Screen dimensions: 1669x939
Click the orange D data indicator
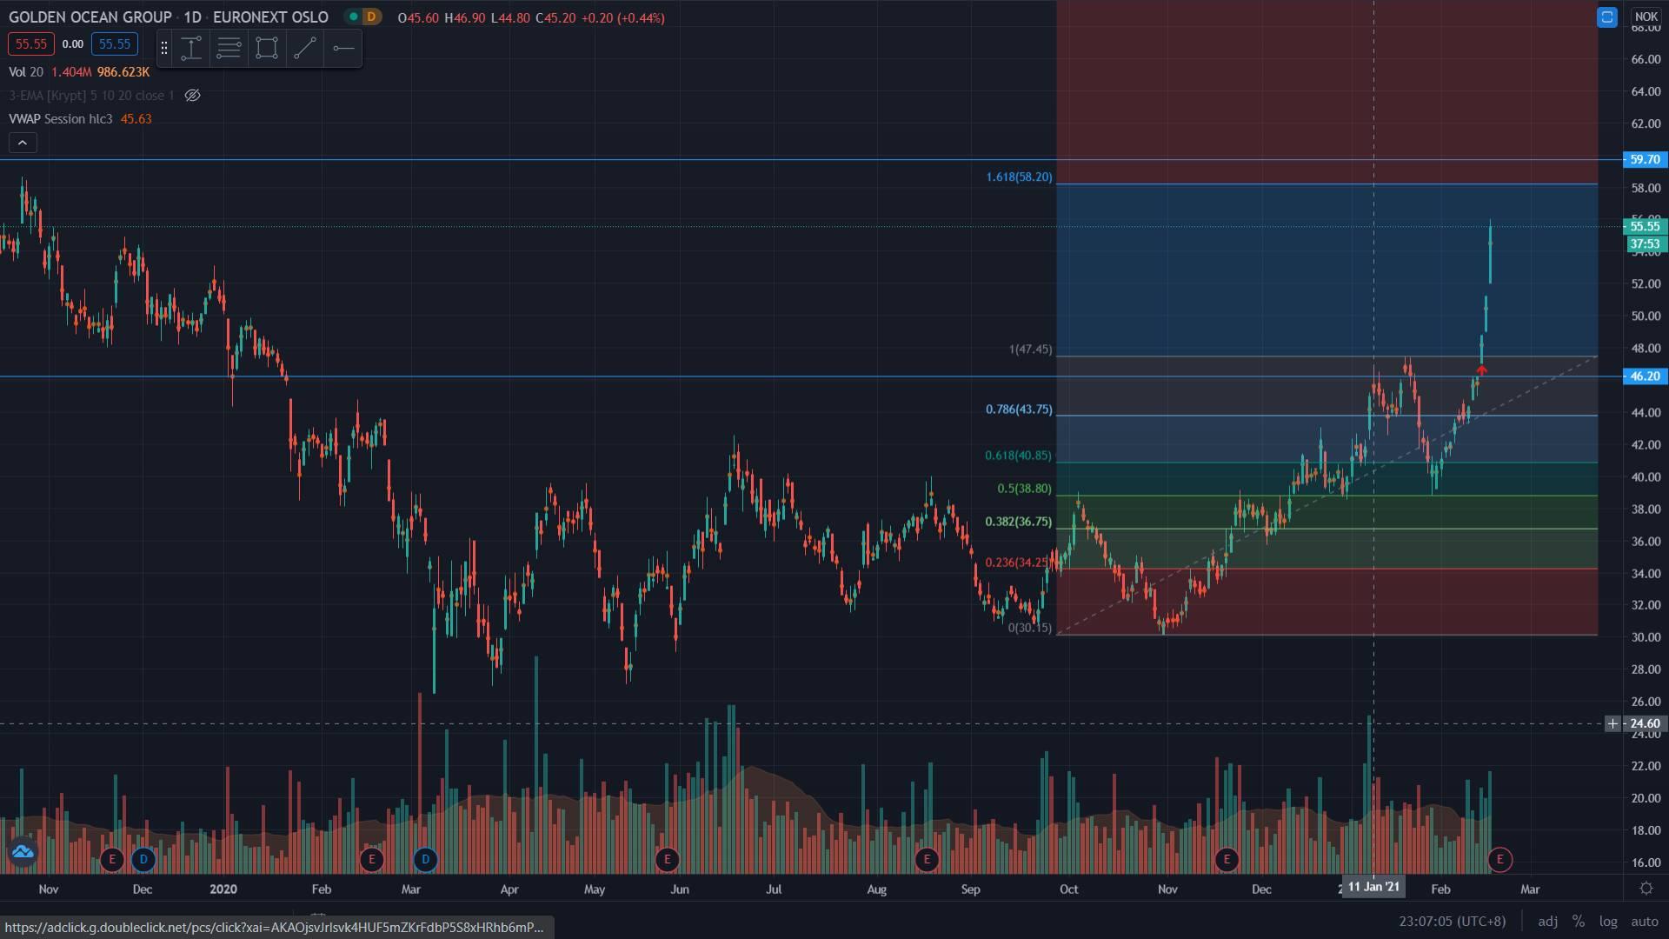(372, 17)
